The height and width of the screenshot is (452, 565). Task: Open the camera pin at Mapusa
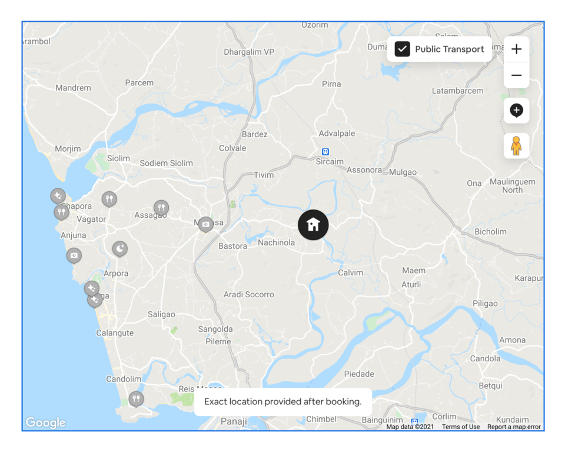click(206, 225)
